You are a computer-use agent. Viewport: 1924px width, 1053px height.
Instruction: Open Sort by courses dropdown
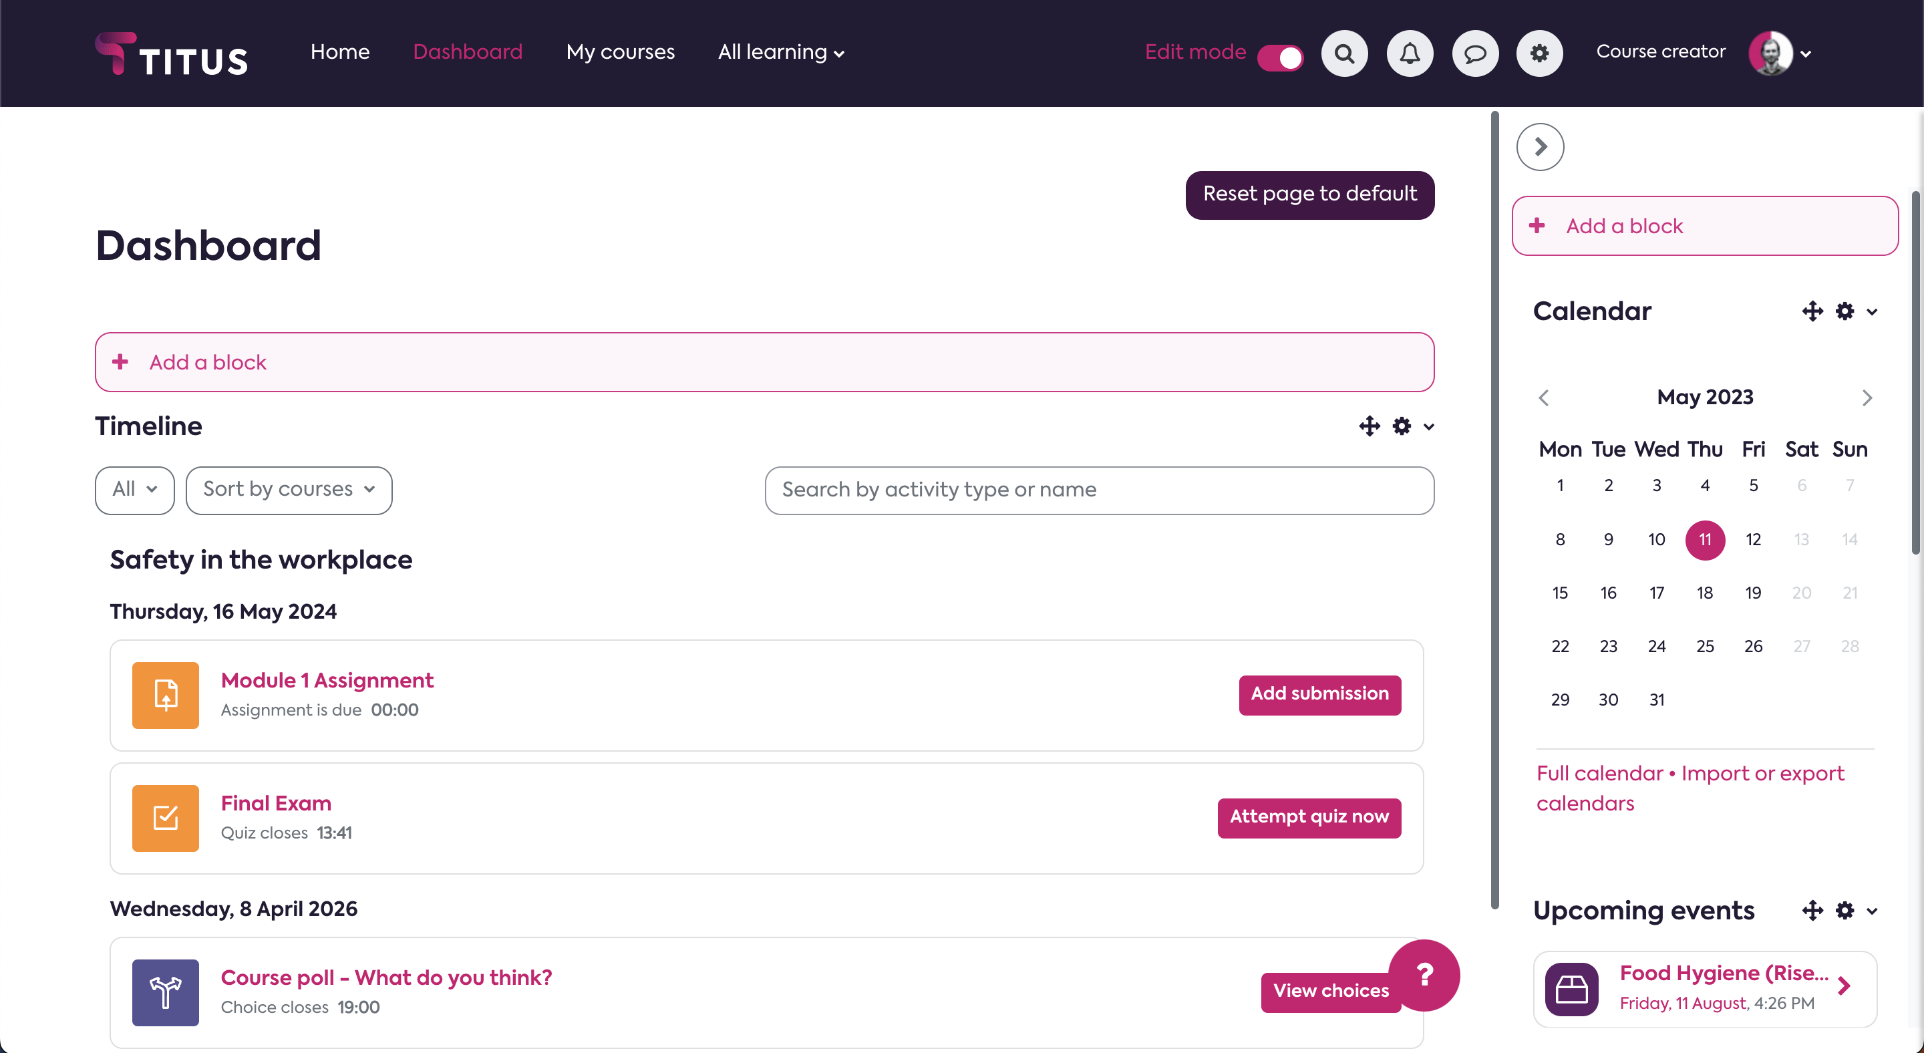pyautogui.click(x=289, y=490)
